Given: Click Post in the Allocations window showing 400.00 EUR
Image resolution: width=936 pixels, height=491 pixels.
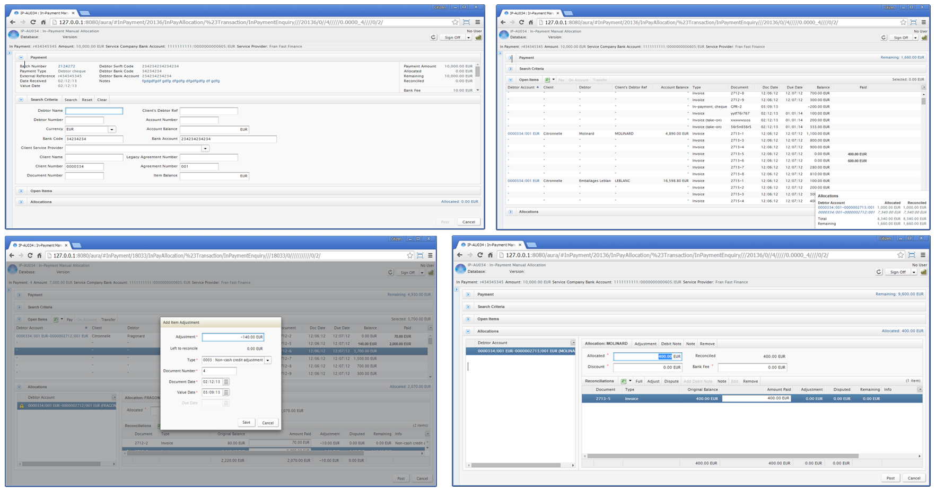Looking at the screenshot, I should (890, 478).
